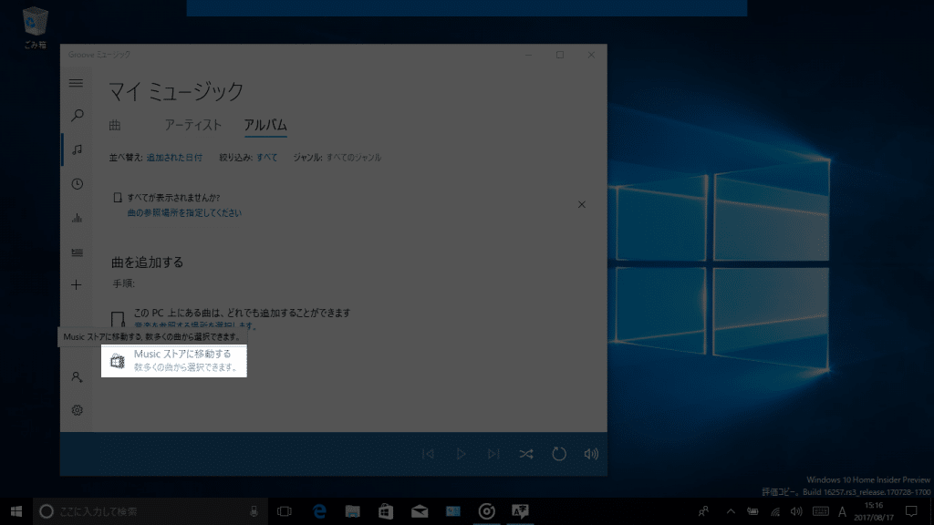This screenshot has height=525, width=934.
Task: Open File Explorer from taskbar
Action: 353,511
